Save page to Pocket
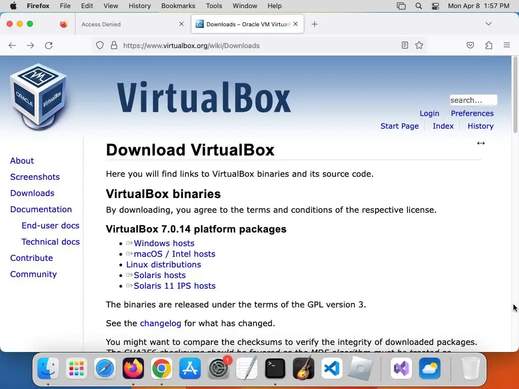Viewport: 519px width, 389px height. [x=470, y=45]
